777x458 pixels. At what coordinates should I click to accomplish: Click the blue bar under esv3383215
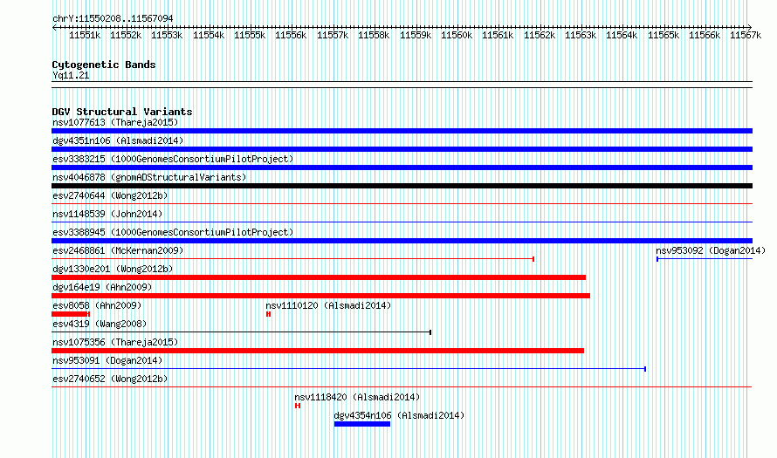click(x=402, y=167)
